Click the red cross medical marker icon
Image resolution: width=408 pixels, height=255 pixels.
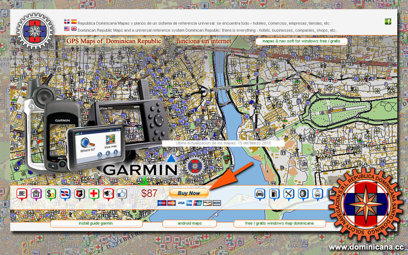(x=94, y=194)
